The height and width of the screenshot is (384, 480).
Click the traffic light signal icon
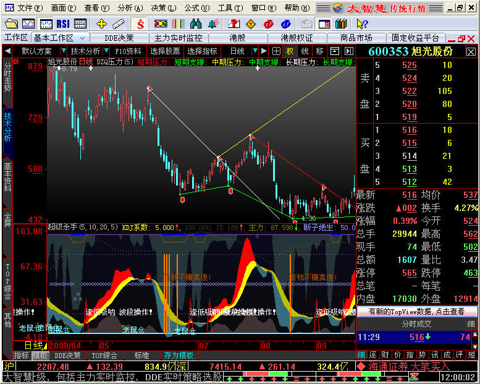pyautogui.click(x=161, y=23)
